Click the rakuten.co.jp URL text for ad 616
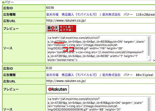 point(66,81)
